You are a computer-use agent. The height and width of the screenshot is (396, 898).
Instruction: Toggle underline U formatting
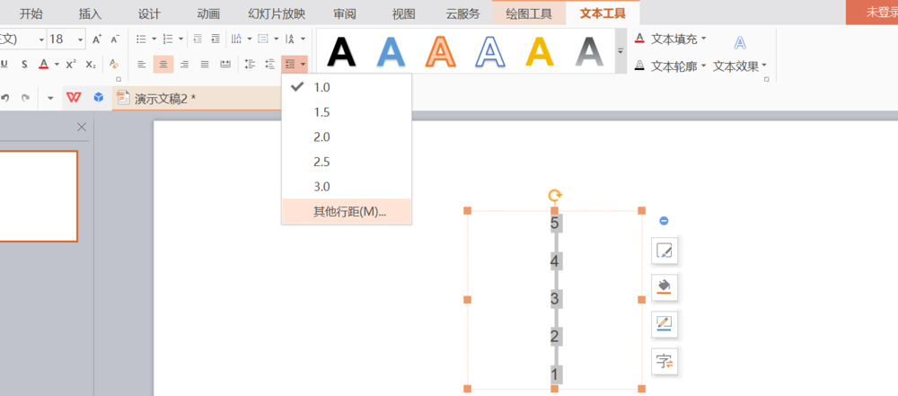4,64
